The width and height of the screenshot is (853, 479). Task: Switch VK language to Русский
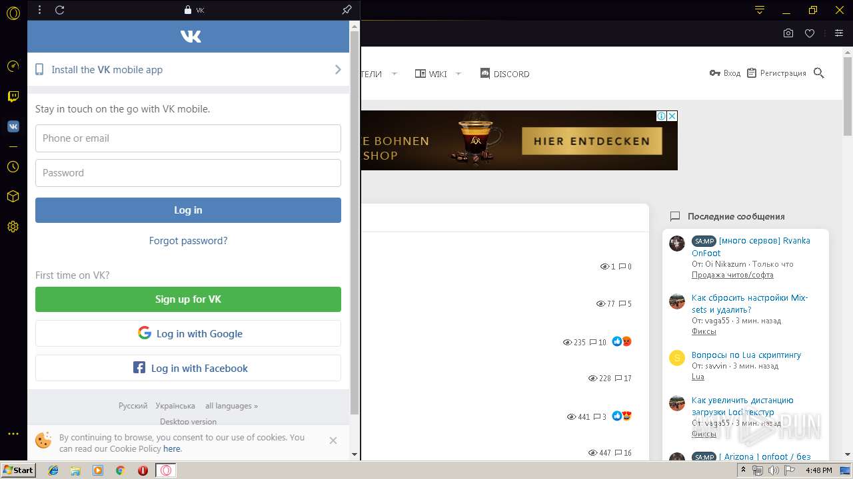(x=133, y=406)
